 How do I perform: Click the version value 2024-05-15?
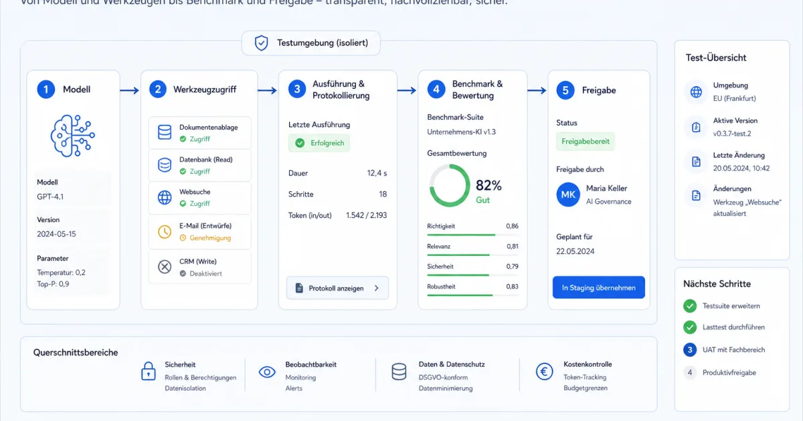point(56,234)
